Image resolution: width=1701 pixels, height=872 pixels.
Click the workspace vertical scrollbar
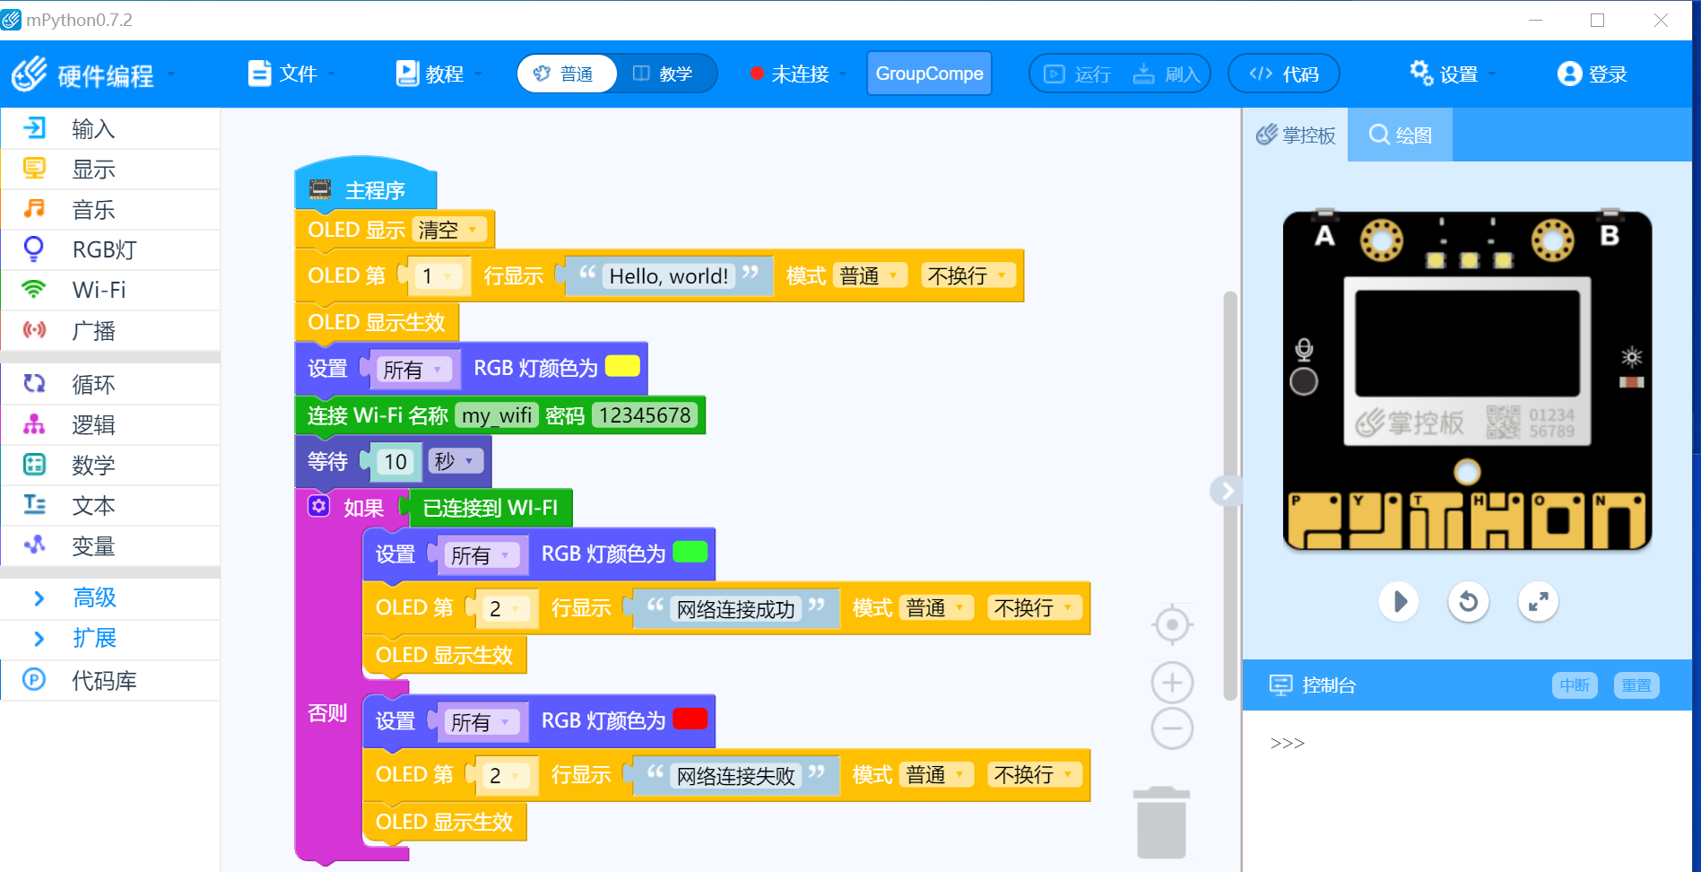click(1230, 495)
